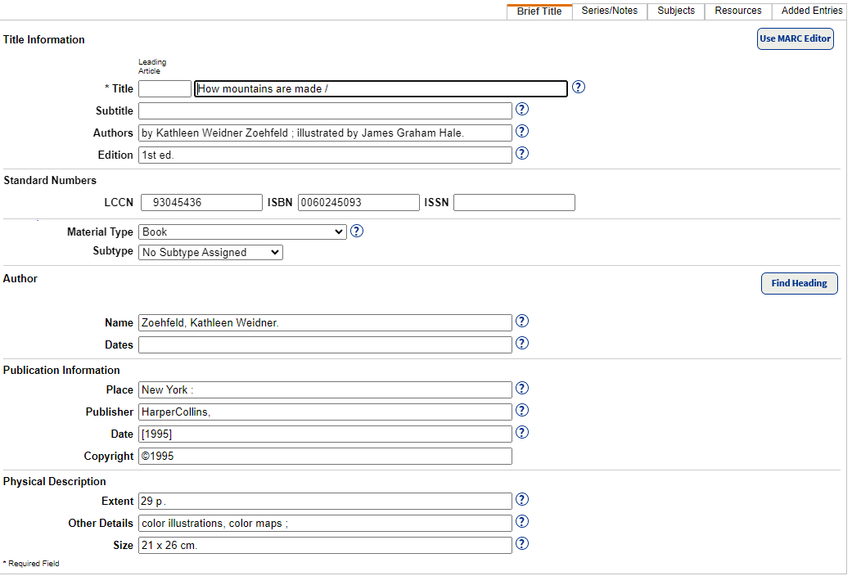Open help for the Extent field
The height and width of the screenshot is (576, 852).
point(521,499)
